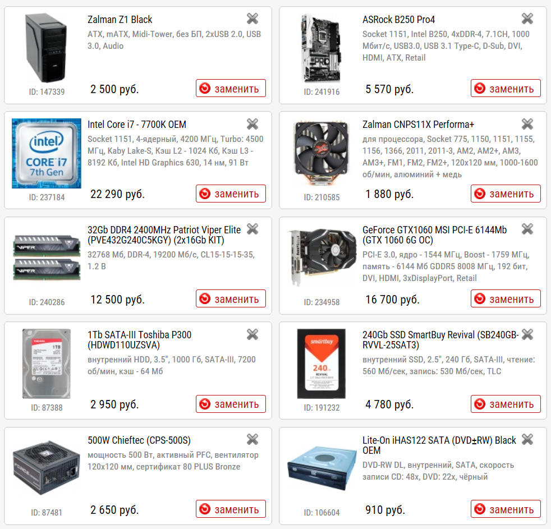Remove SmartBuy Revival SSD X icon
The height and width of the screenshot is (529, 551).
[x=527, y=334]
